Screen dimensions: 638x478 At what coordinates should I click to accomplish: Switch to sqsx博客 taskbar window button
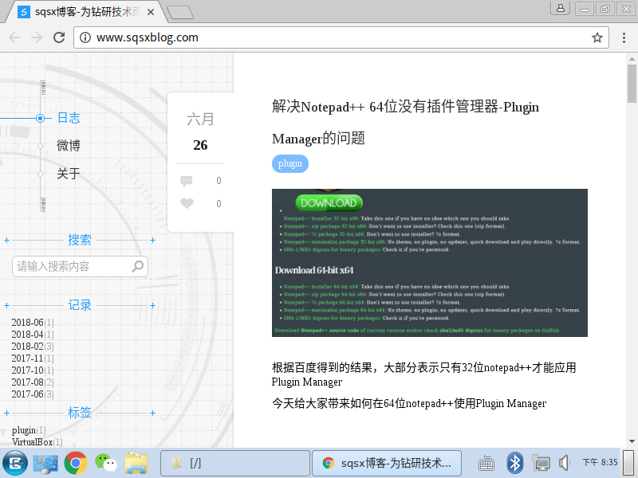387,464
